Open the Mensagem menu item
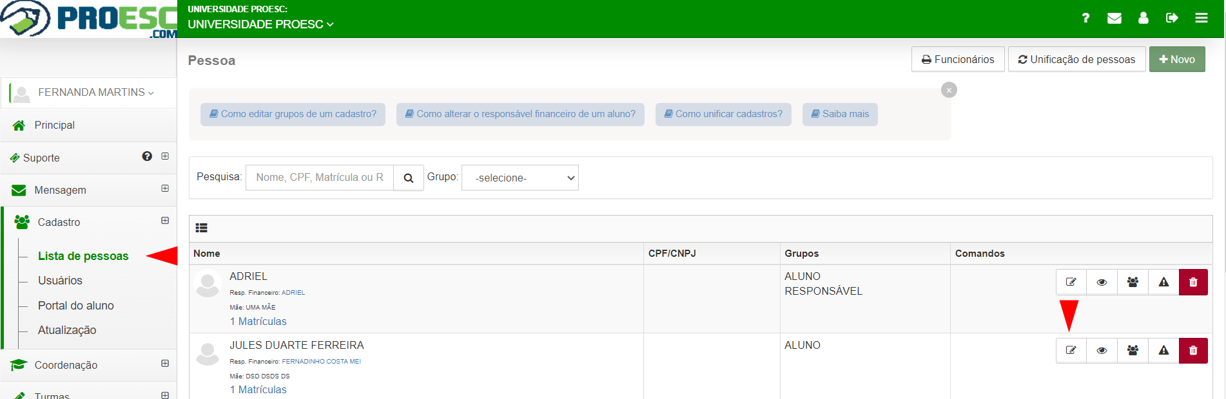 [x=60, y=190]
